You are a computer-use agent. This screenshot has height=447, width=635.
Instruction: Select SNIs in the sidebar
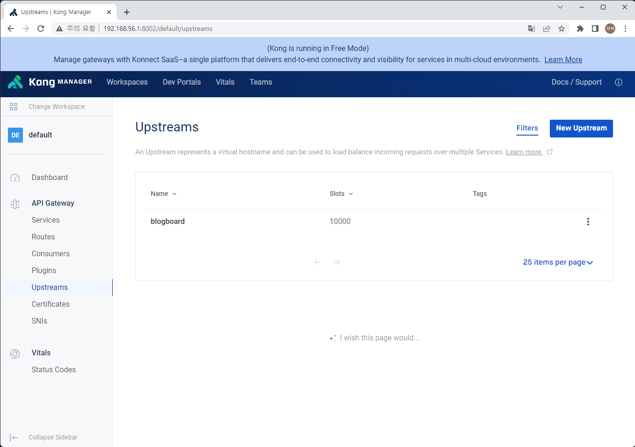click(39, 321)
